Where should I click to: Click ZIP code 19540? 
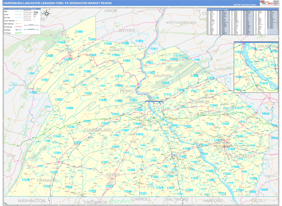click(x=266, y=113)
